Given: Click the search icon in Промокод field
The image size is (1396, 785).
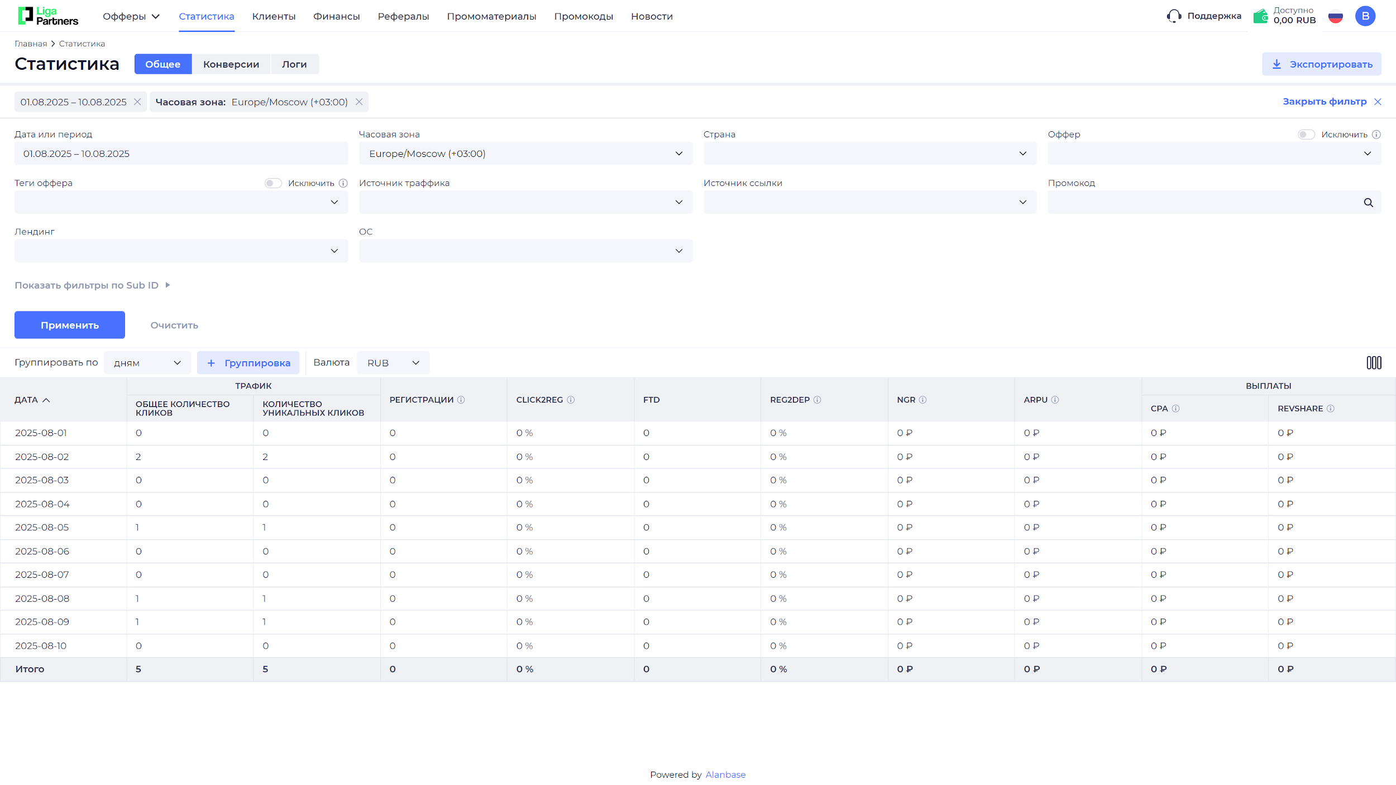Looking at the screenshot, I should (x=1368, y=203).
